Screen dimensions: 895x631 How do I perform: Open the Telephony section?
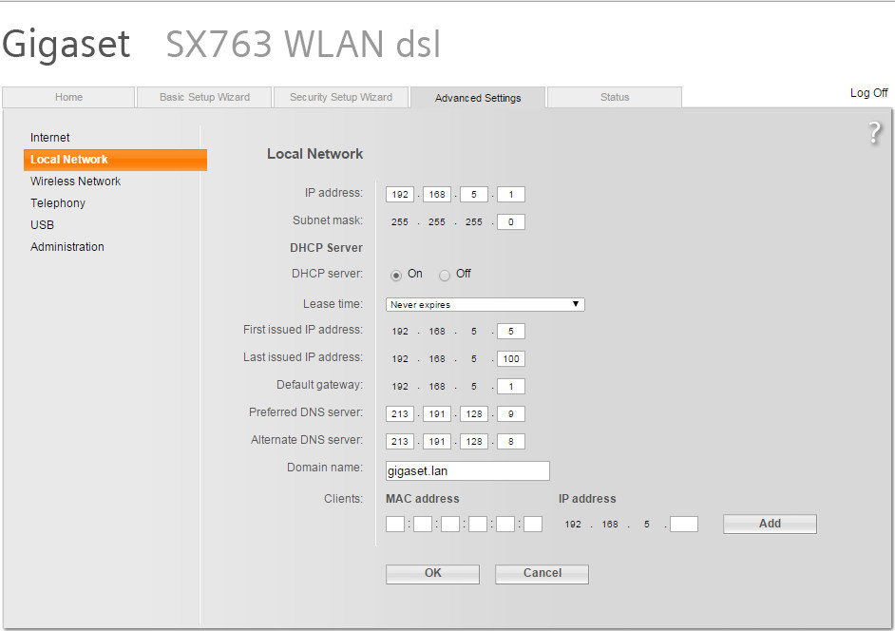pos(58,203)
